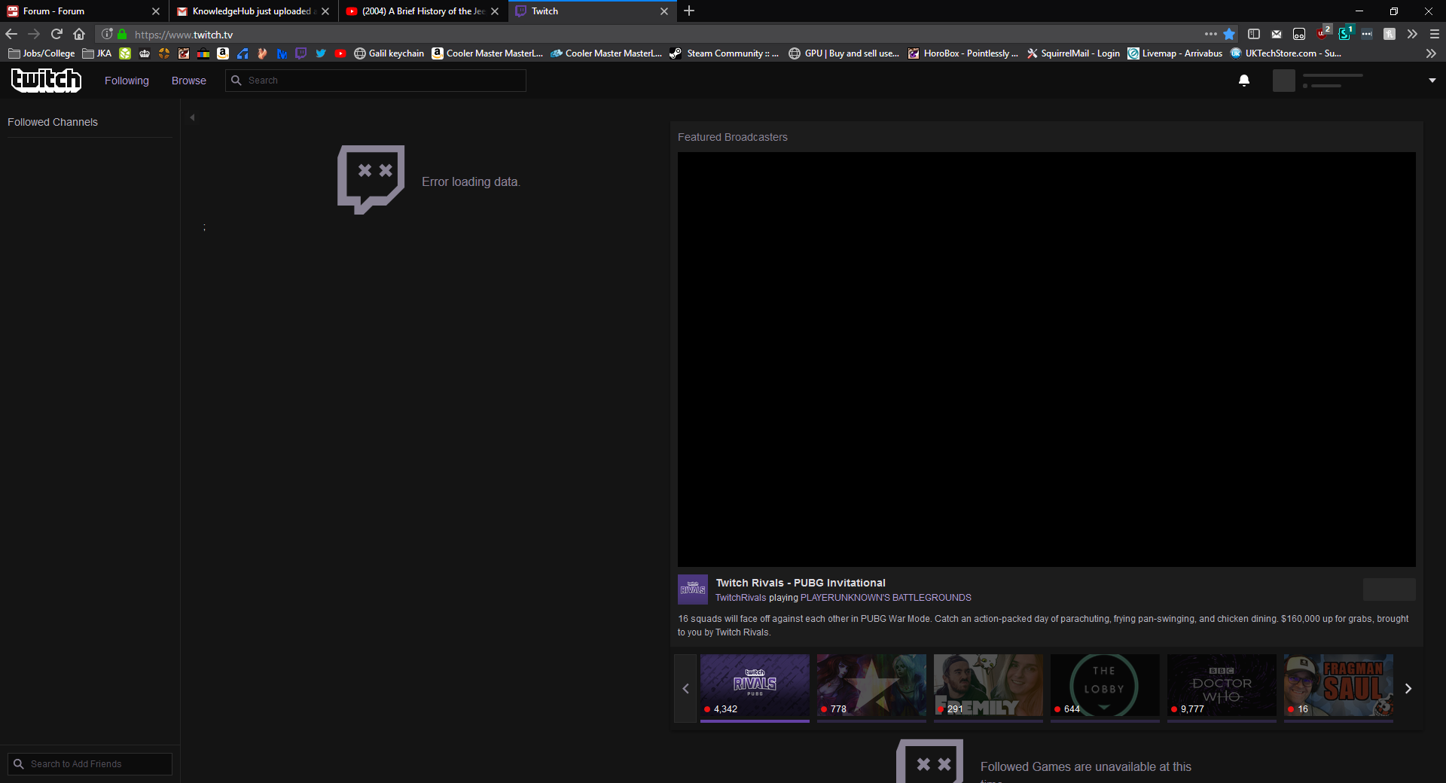Go forward in browser history
This screenshot has height=783, width=1446.
[x=34, y=34]
